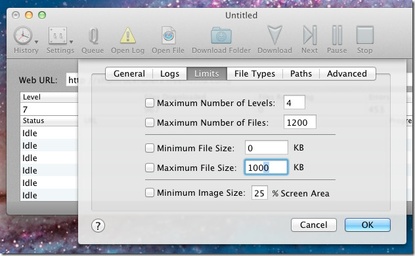Start Download with the arrow icon
This screenshot has width=415, height=256.
274,35
